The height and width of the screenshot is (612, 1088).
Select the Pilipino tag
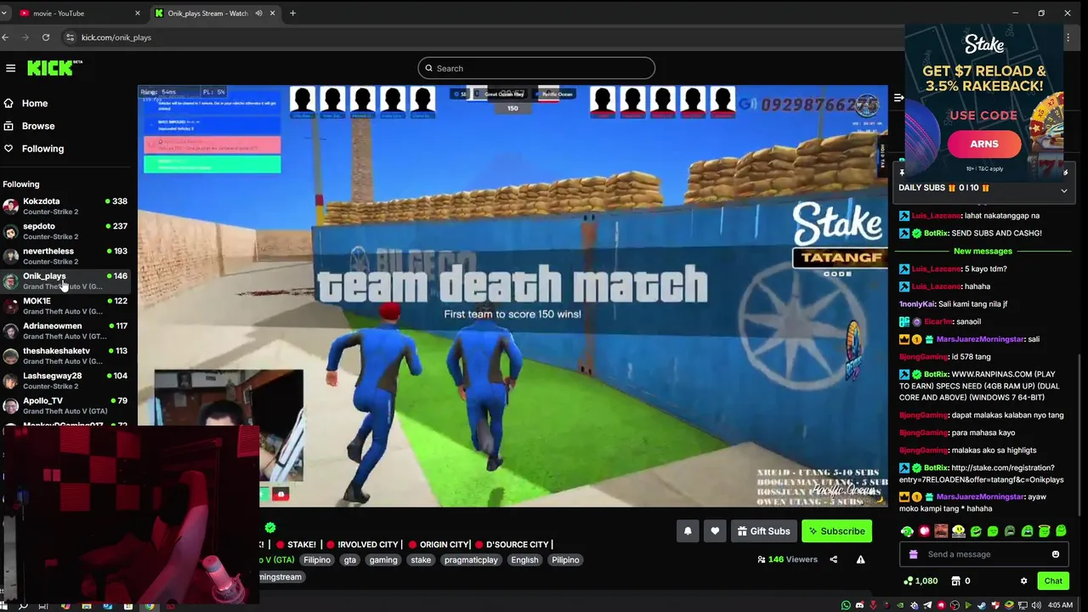click(565, 560)
